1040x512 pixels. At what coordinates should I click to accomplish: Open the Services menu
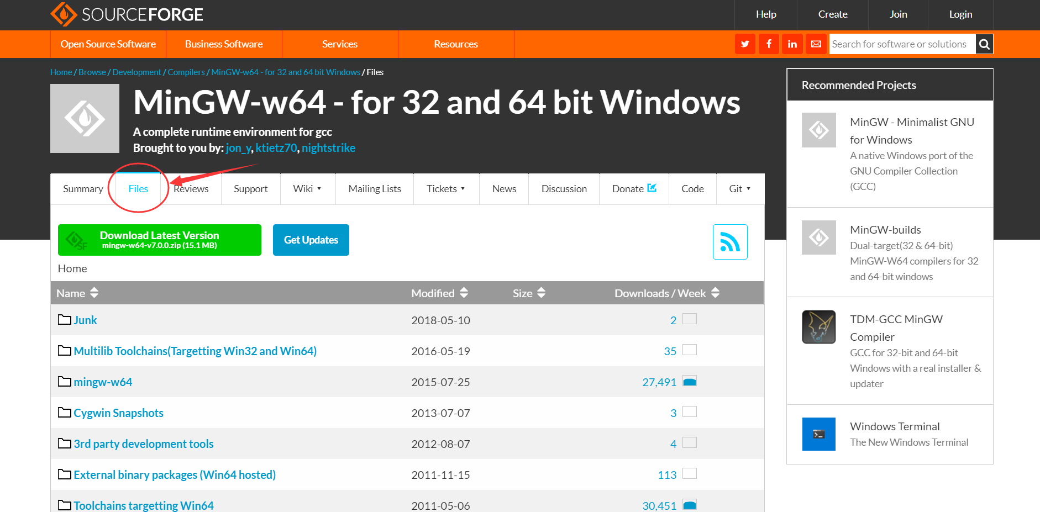click(x=340, y=44)
